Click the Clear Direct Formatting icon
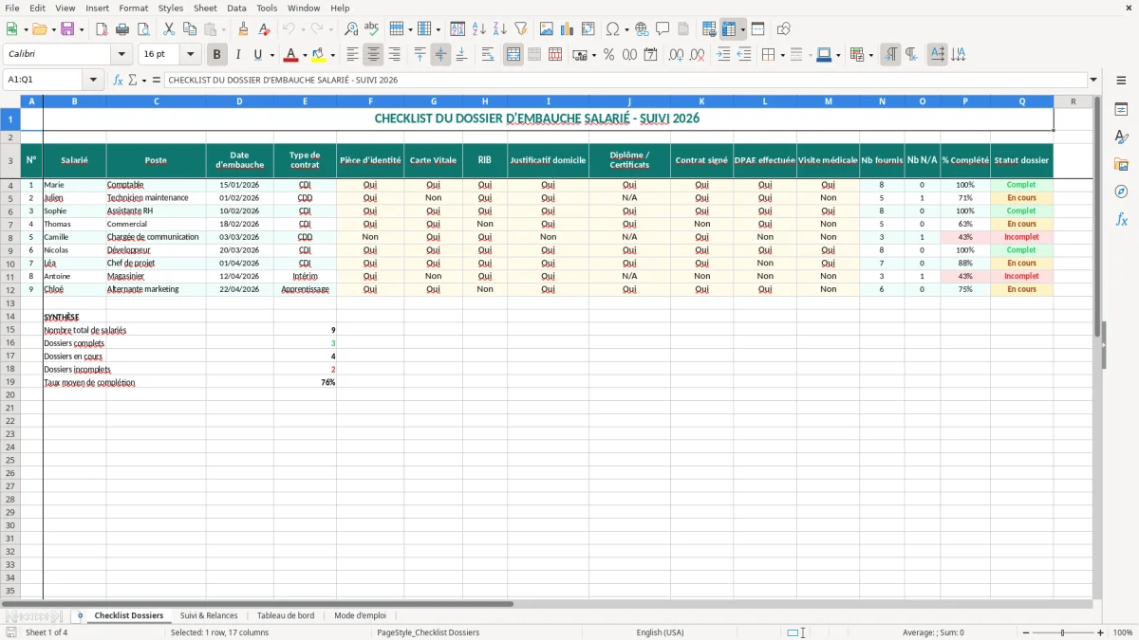1139x640 pixels. point(265,29)
